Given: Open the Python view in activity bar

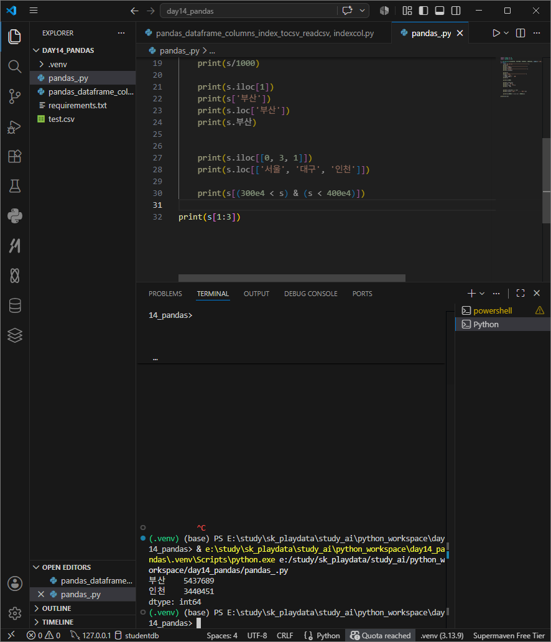Looking at the screenshot, I should coord(15,216).
